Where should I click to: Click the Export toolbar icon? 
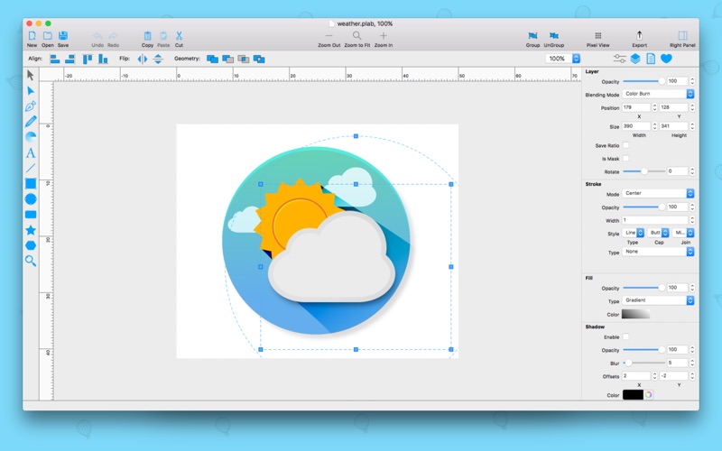(x=639, y=36)
